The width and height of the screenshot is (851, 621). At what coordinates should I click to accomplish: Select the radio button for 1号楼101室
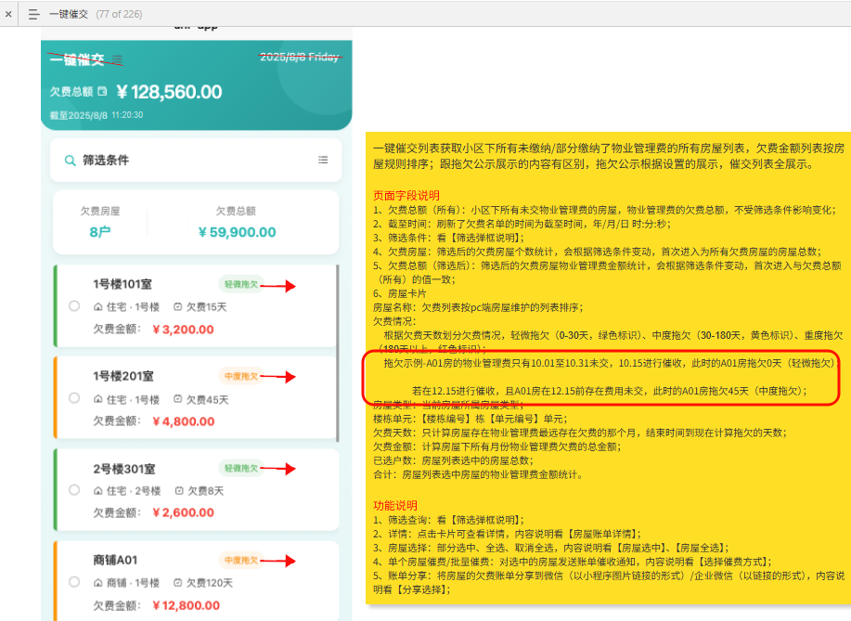coord(74,306)
